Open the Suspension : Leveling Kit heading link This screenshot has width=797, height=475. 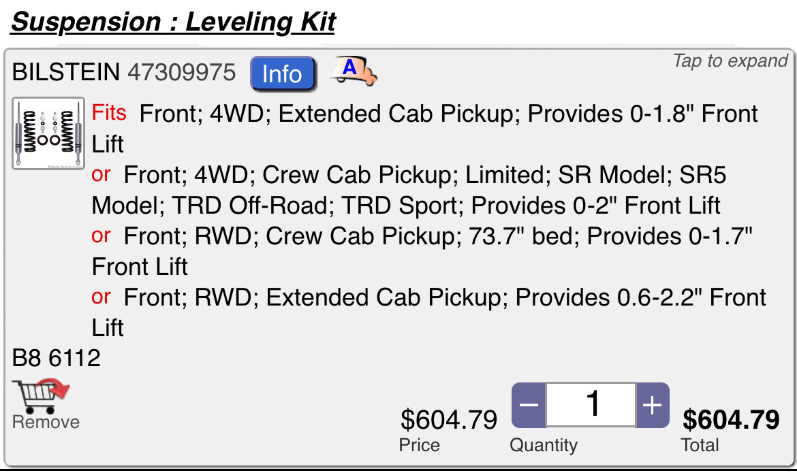tap(173, 22)
